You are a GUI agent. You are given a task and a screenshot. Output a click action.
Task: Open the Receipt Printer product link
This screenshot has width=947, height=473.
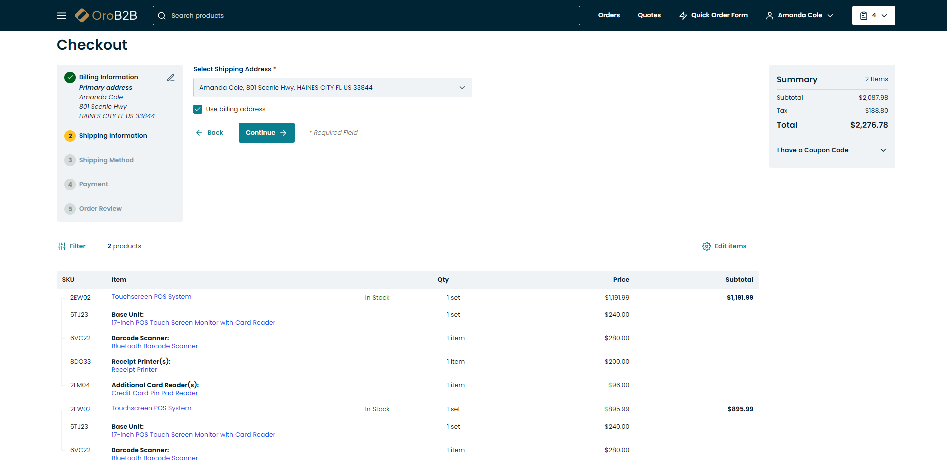click(134, 370)
